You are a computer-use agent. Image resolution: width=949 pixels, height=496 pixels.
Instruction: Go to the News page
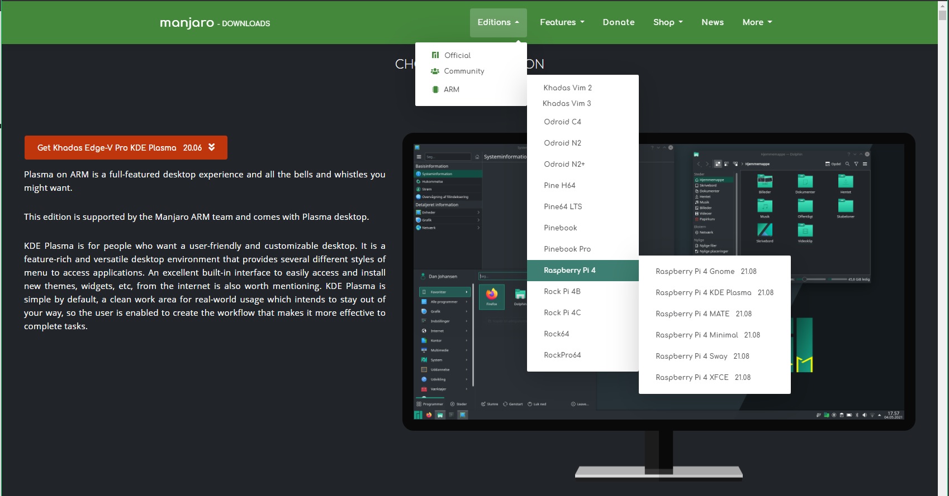point(713,22)
